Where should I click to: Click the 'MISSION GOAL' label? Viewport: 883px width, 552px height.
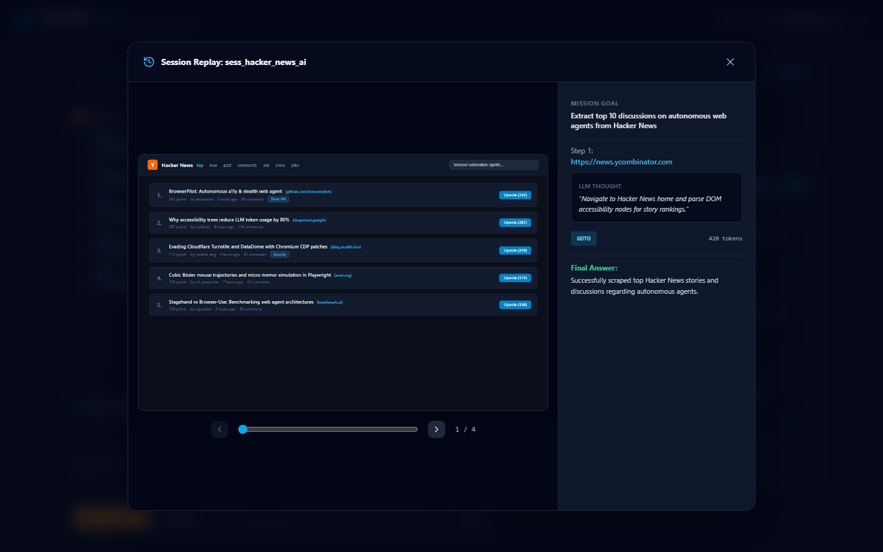pyautogui.click(x=595, y=104)
